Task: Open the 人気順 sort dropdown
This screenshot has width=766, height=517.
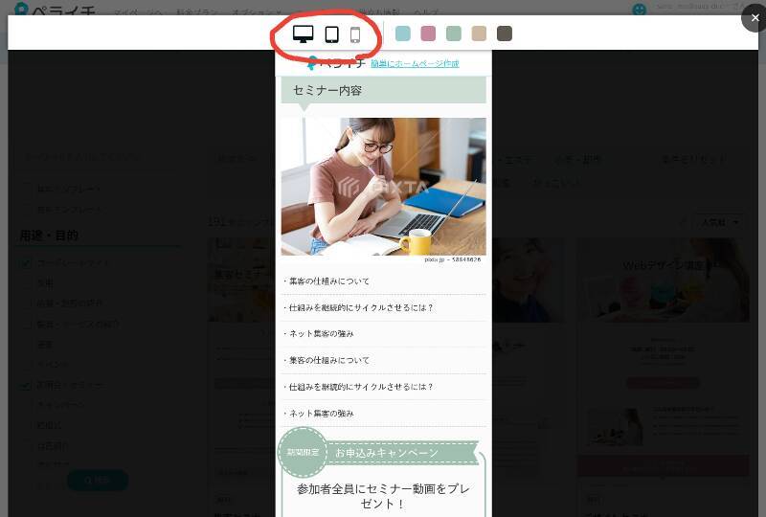Action: click(719, 222)
